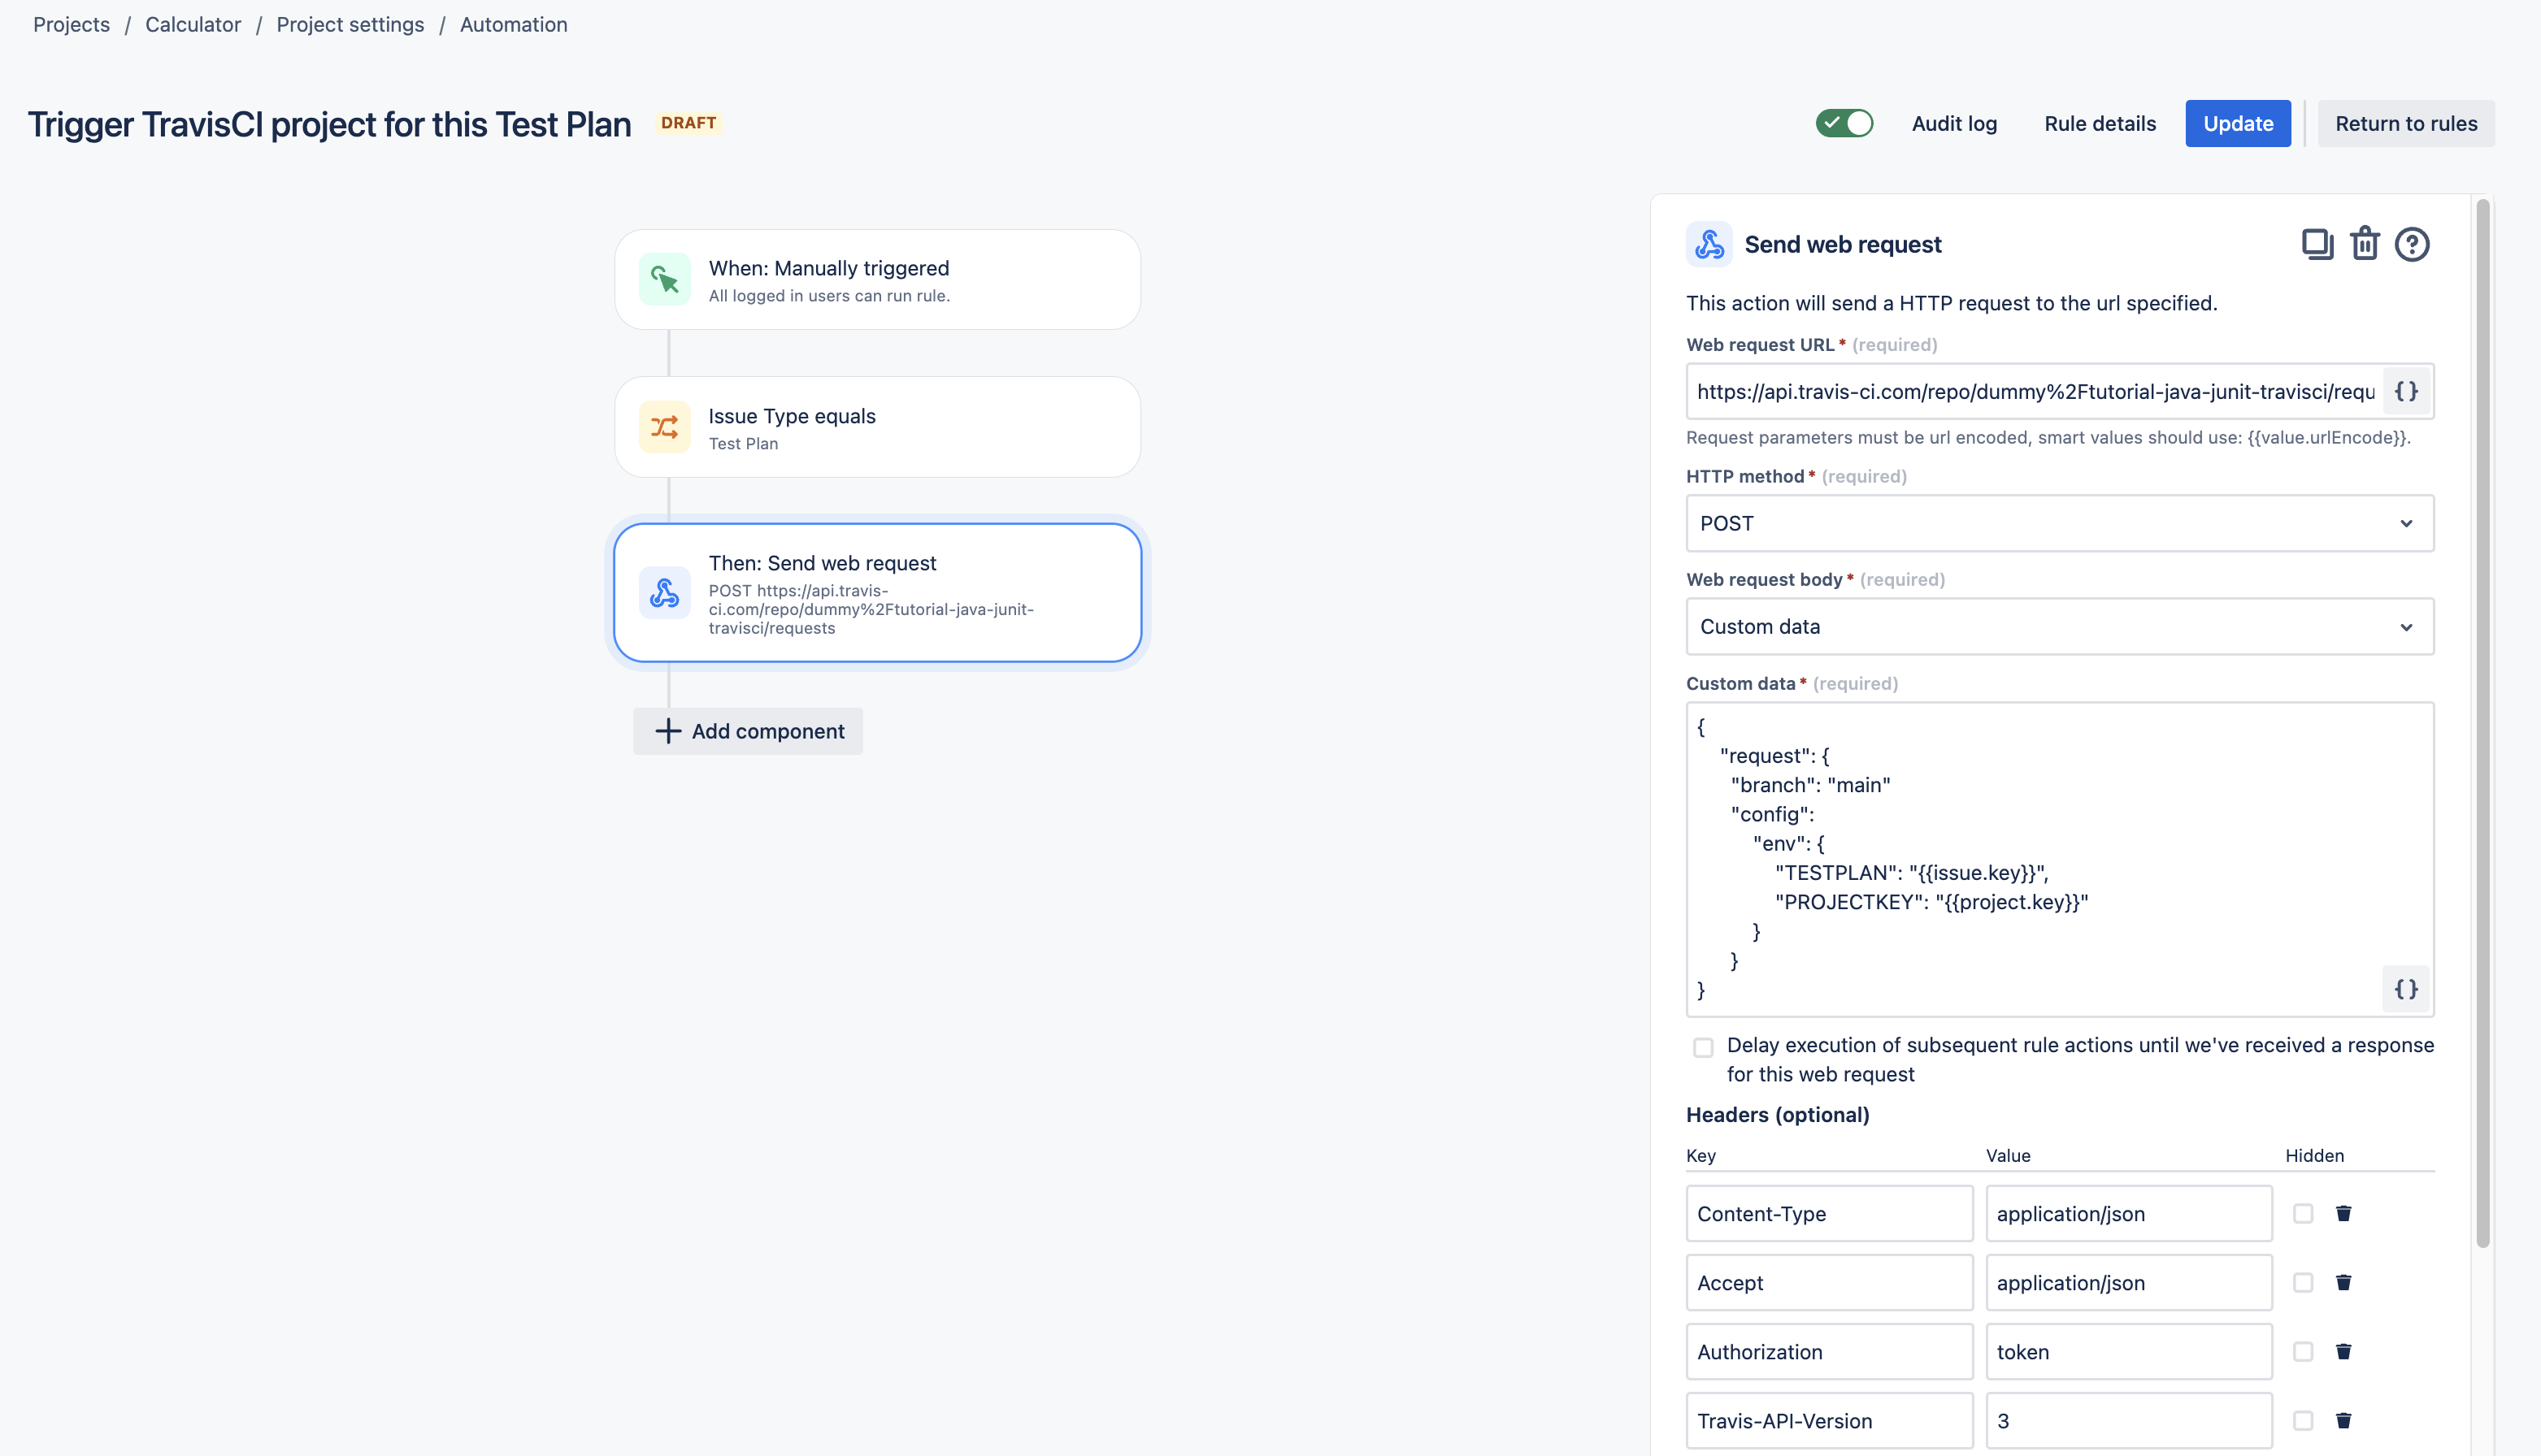Click the plus icon on Add component
The image size is (2541, 1456).
[x=667, y=731]
